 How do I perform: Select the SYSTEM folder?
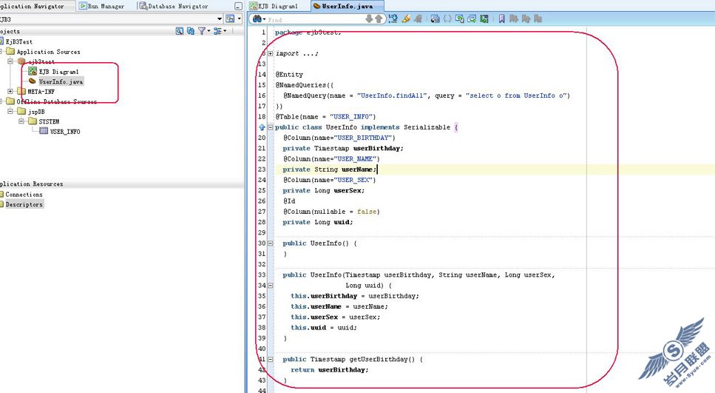[x=49, y=121]
